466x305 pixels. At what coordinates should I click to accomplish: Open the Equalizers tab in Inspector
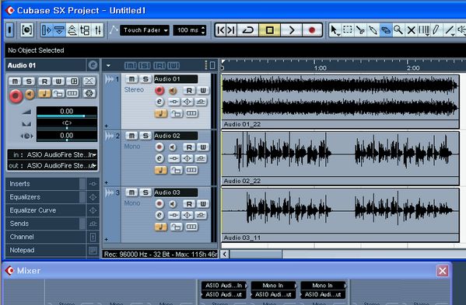tap(46, 197)
